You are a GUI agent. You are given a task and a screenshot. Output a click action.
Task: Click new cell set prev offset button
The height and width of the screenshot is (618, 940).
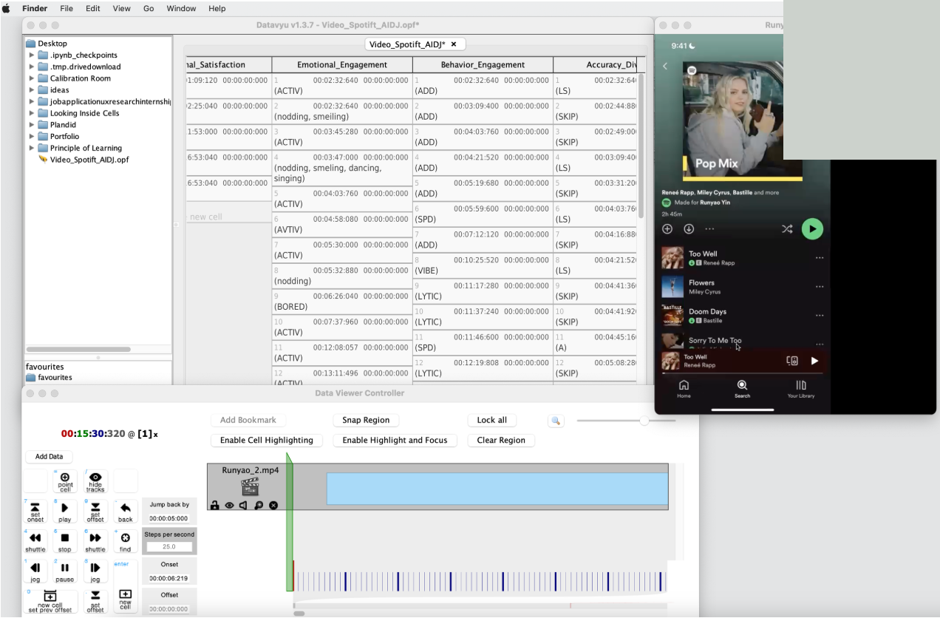[50, 601]
